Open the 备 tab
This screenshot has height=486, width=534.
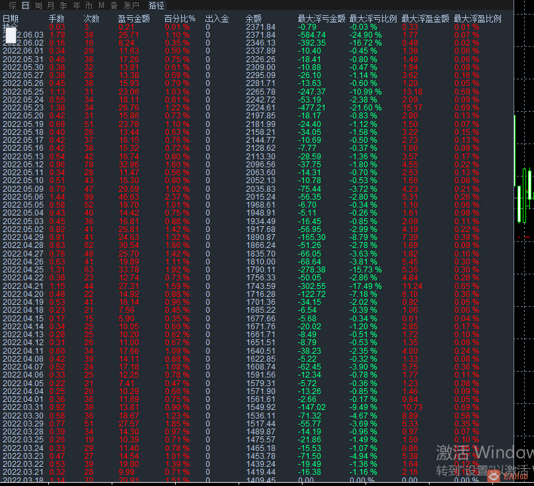114,5
